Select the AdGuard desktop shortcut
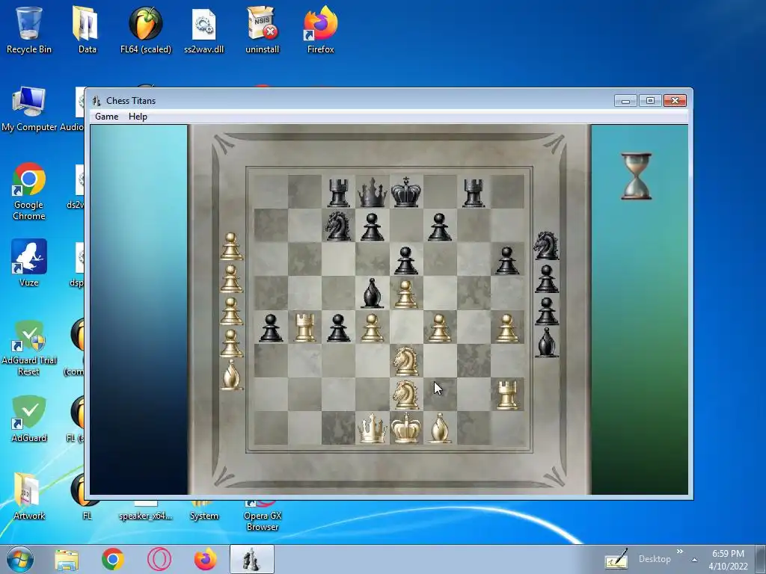 [x=29, y=419]
